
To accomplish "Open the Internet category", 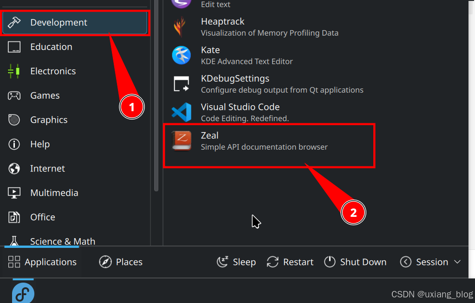I will tap(74, 169).
